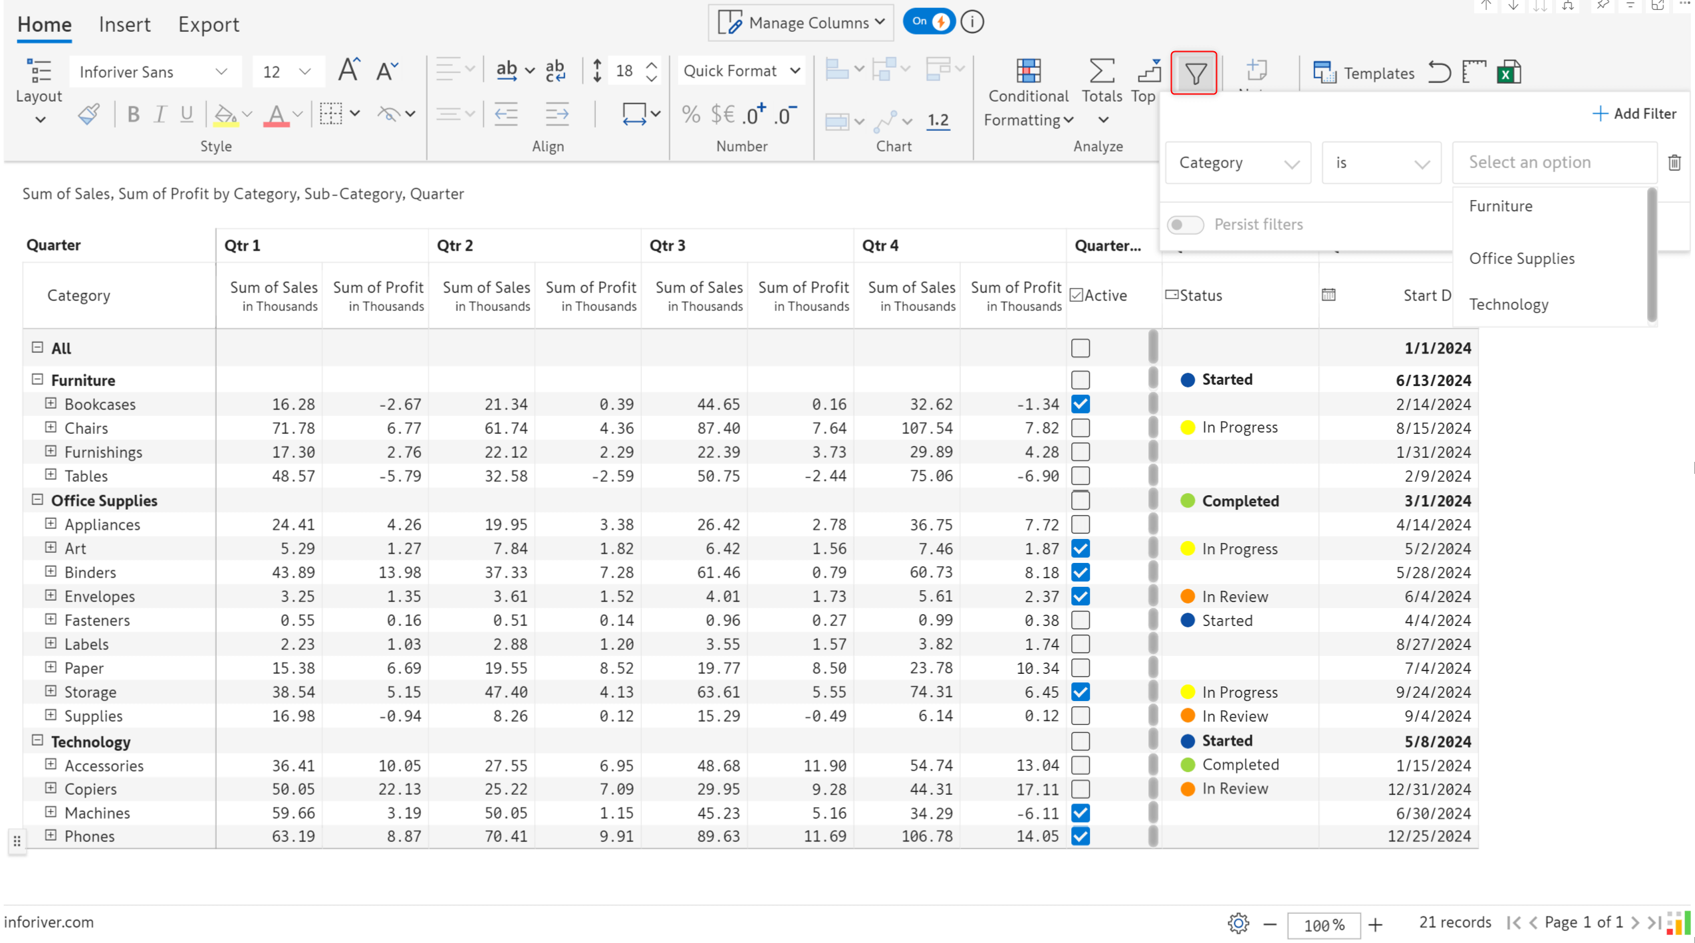Zoom out with the minus button
Image resolution: width=1695 pixels, height=943 pixels.
pos(1269,924)
